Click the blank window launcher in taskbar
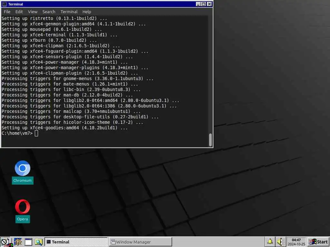Viewport: 330px width, 247px height. click(x=28, y=242)
